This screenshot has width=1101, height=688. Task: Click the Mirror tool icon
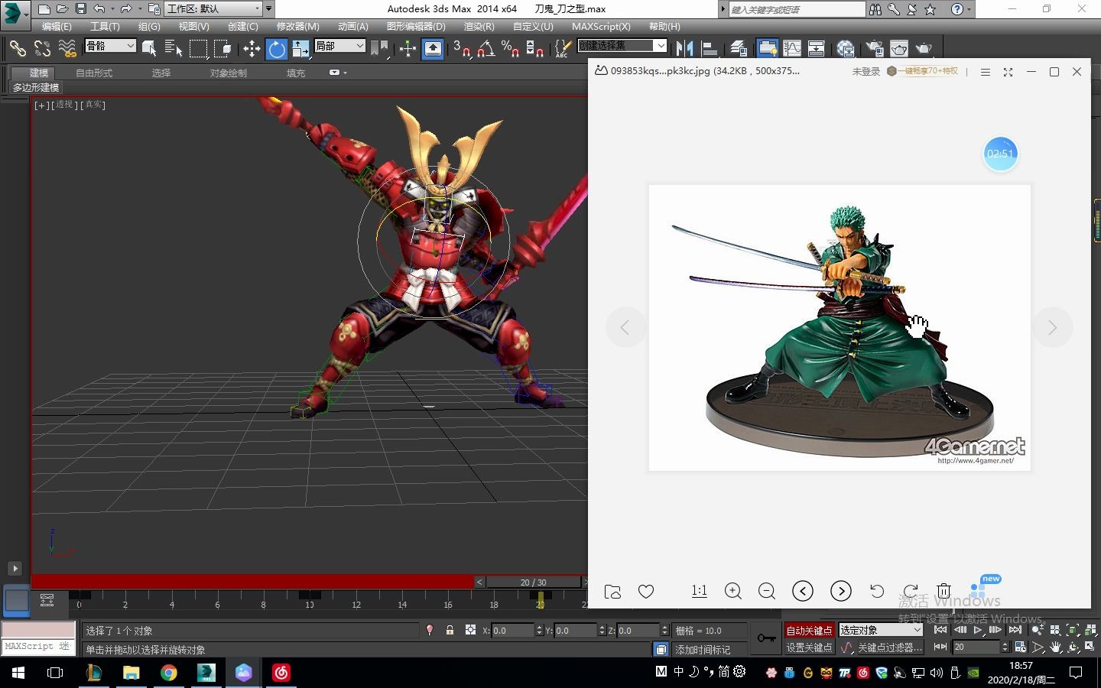point(685,49)
